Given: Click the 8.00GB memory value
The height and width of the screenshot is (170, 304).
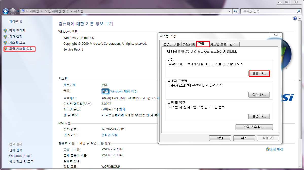Looking at the screenshot, I should pyautogui.click(x=106, y=104).
